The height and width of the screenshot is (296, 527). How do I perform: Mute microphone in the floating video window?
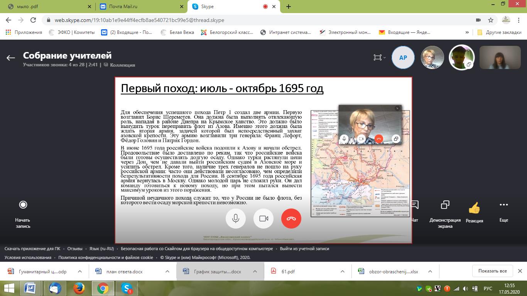click(x=345, y=139)
